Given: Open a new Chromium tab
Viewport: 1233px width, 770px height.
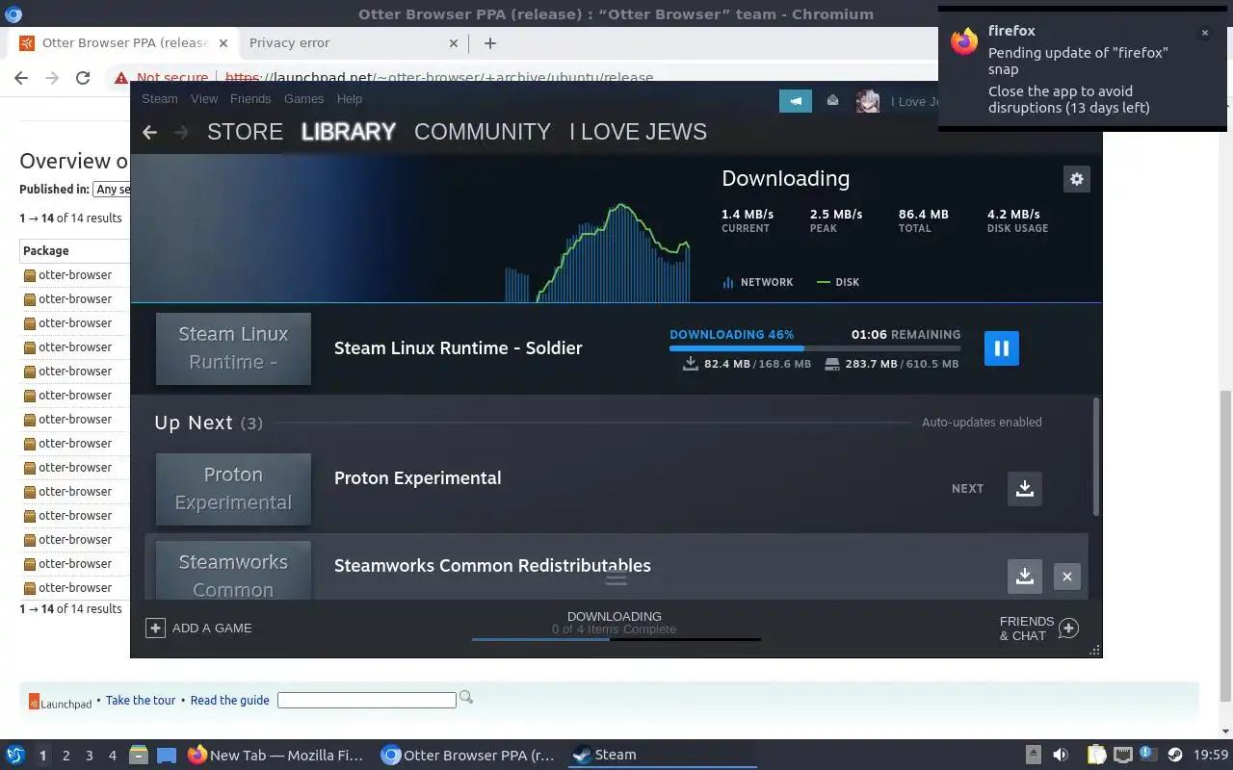Looking at the screenshot, I should 490,42.
